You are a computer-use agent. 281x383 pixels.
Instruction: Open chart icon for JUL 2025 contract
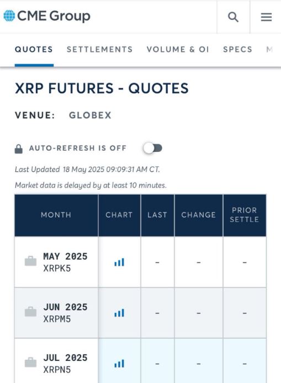point(119,364)
